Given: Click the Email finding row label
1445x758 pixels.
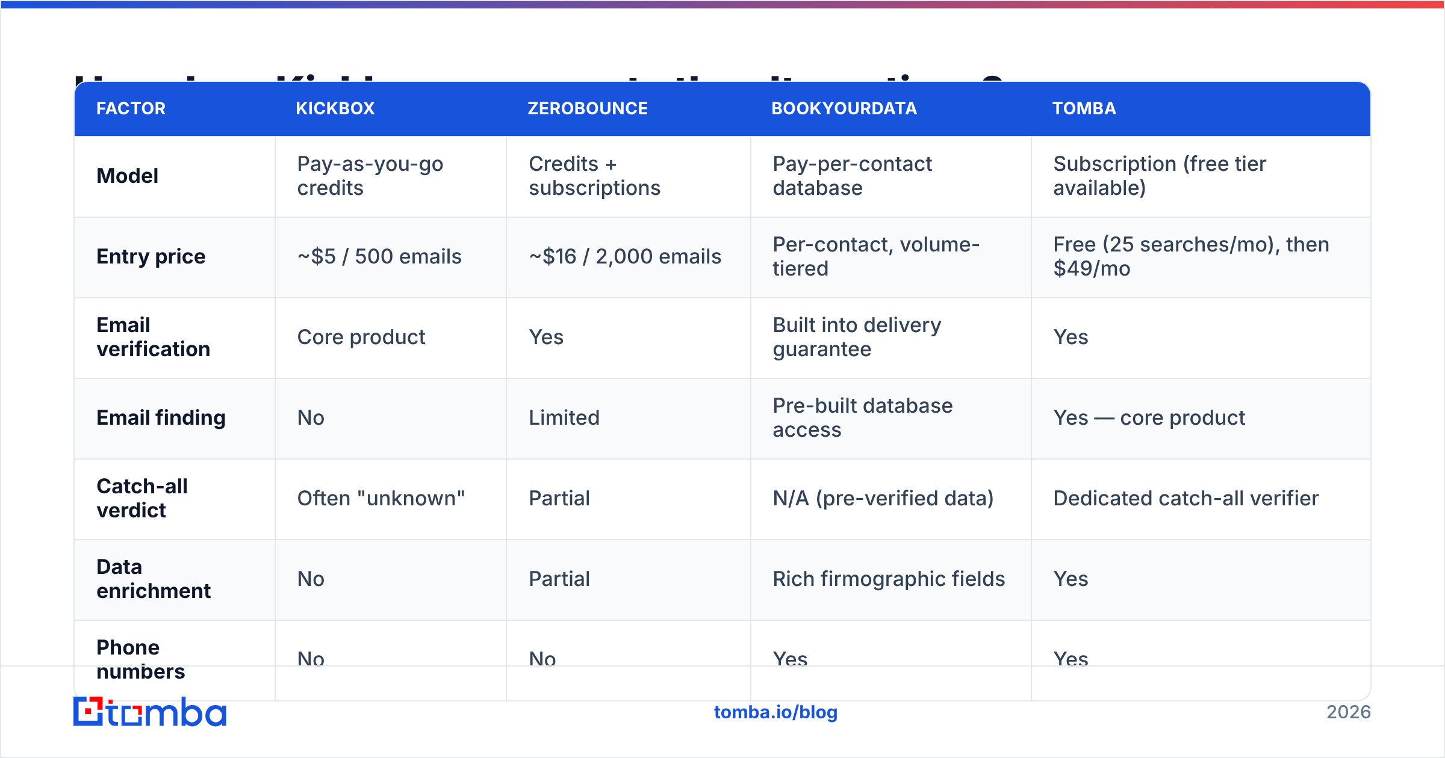Looking at the screenshot, I should click(161, 418).
